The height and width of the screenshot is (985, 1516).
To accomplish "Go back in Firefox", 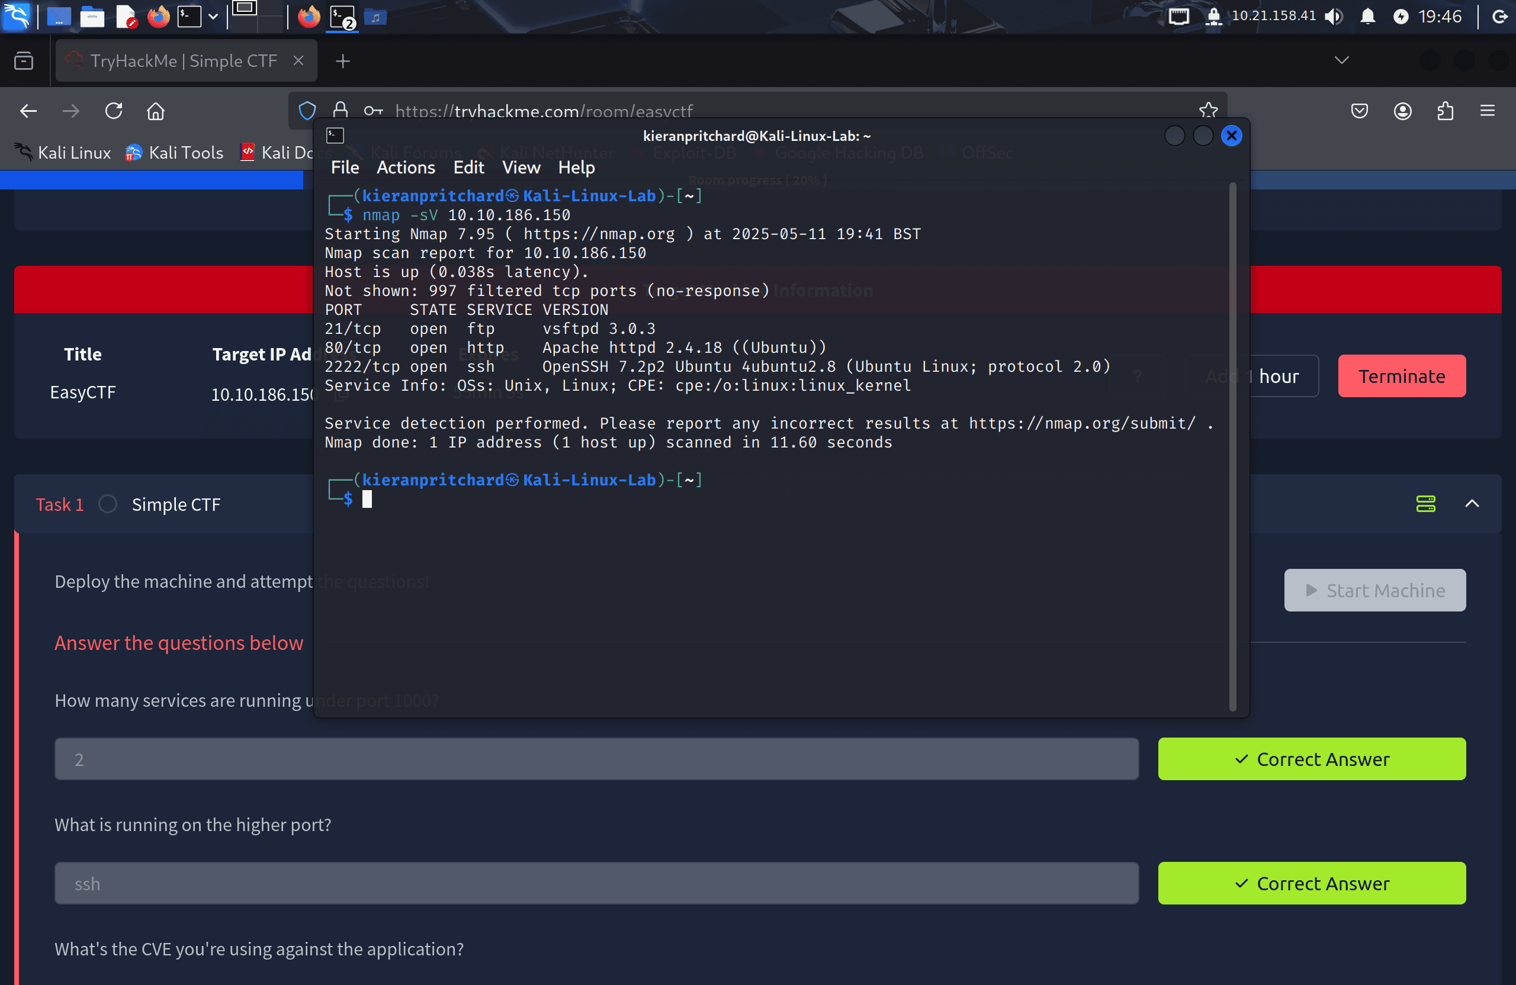I will [28, 111].
